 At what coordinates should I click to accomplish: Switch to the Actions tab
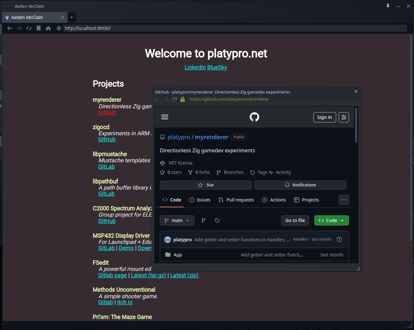pos(274,200)
